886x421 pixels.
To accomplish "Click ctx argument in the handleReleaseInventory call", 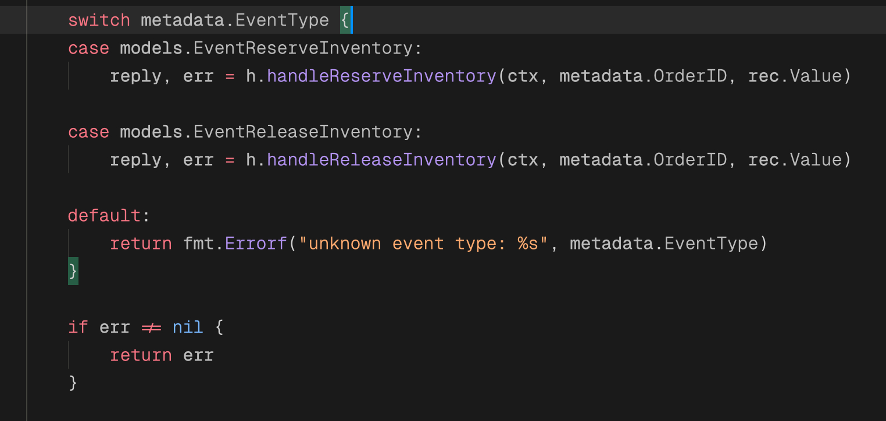I will point(523,160).
